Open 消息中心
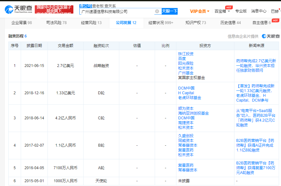Image resolution: width=281 pixels, height=186 pixels. 259,11
